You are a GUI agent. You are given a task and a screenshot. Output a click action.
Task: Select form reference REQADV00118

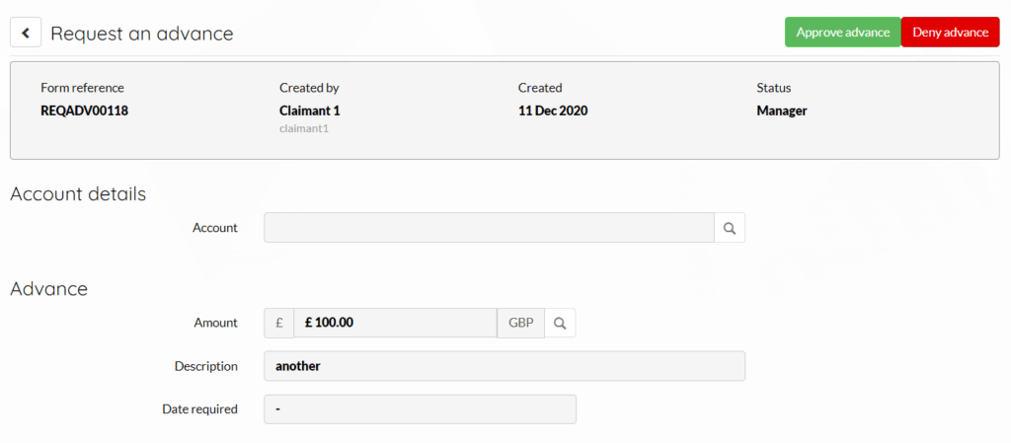pos(85,111)
